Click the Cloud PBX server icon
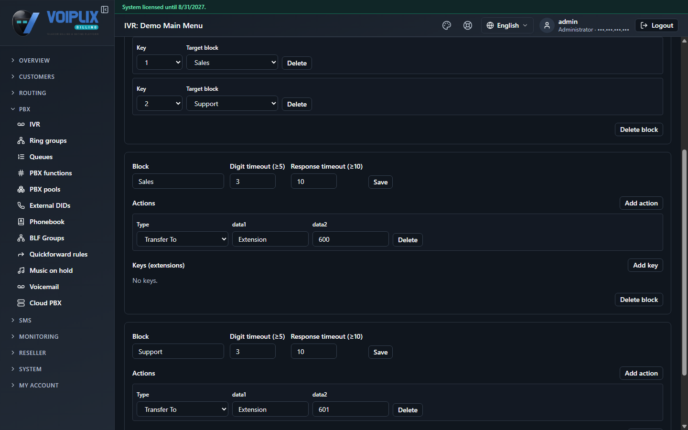688x430 pixels. [x=21, y=303]
